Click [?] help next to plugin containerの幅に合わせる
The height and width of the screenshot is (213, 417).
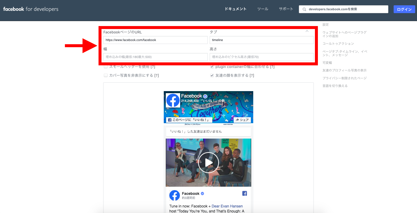coord(272,67)
